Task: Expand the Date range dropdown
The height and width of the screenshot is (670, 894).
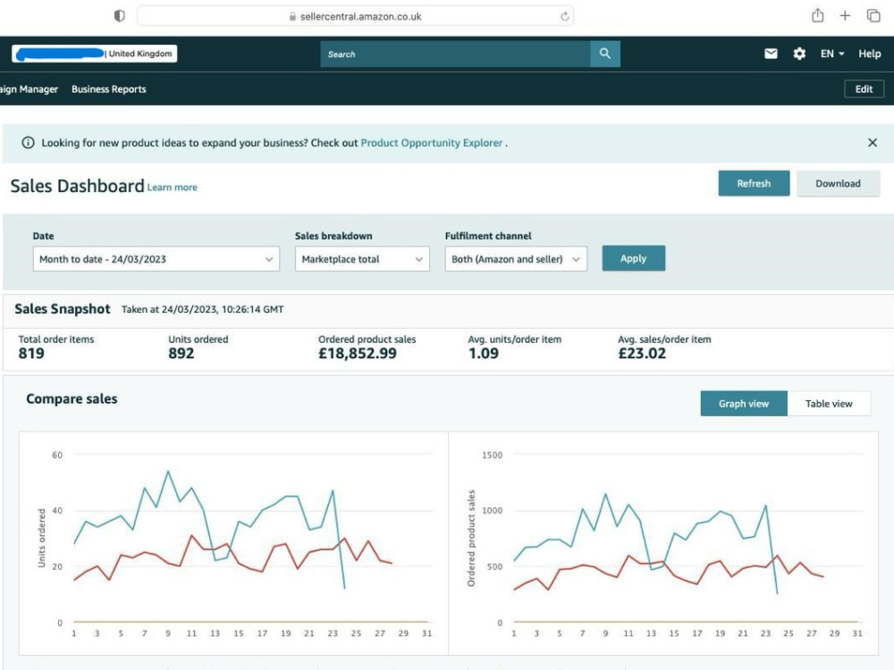Action: (x=156, y=259)
